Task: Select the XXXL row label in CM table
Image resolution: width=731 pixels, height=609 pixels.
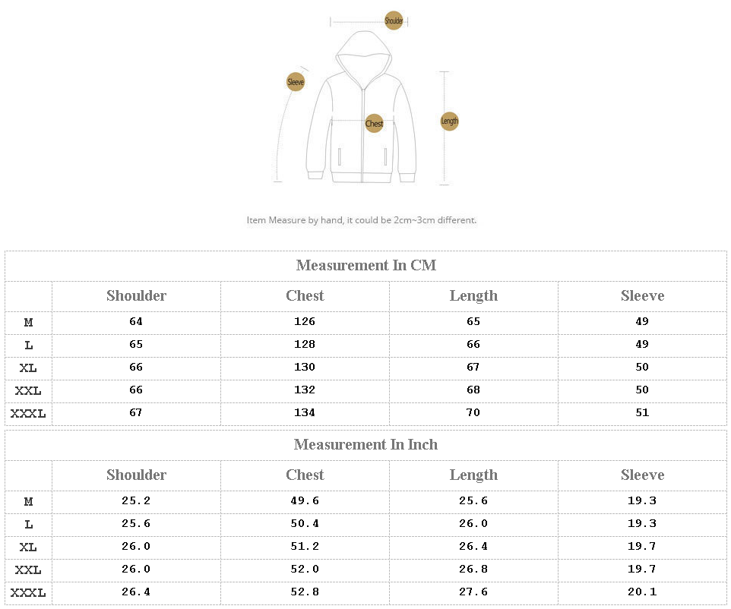Action: 28,414
